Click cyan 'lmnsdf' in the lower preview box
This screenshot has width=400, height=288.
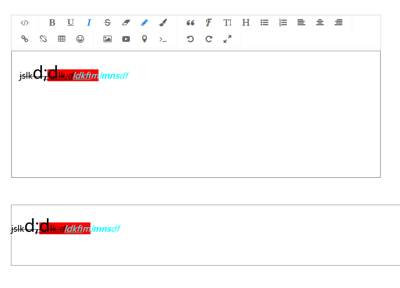(x=106, y=228)
